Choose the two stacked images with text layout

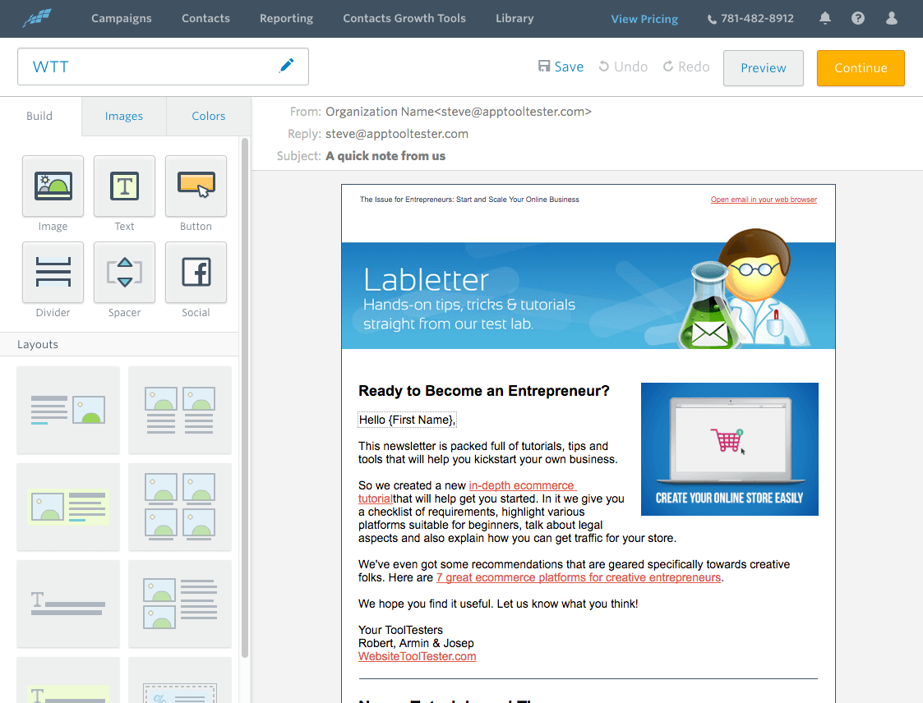[180, 604]
